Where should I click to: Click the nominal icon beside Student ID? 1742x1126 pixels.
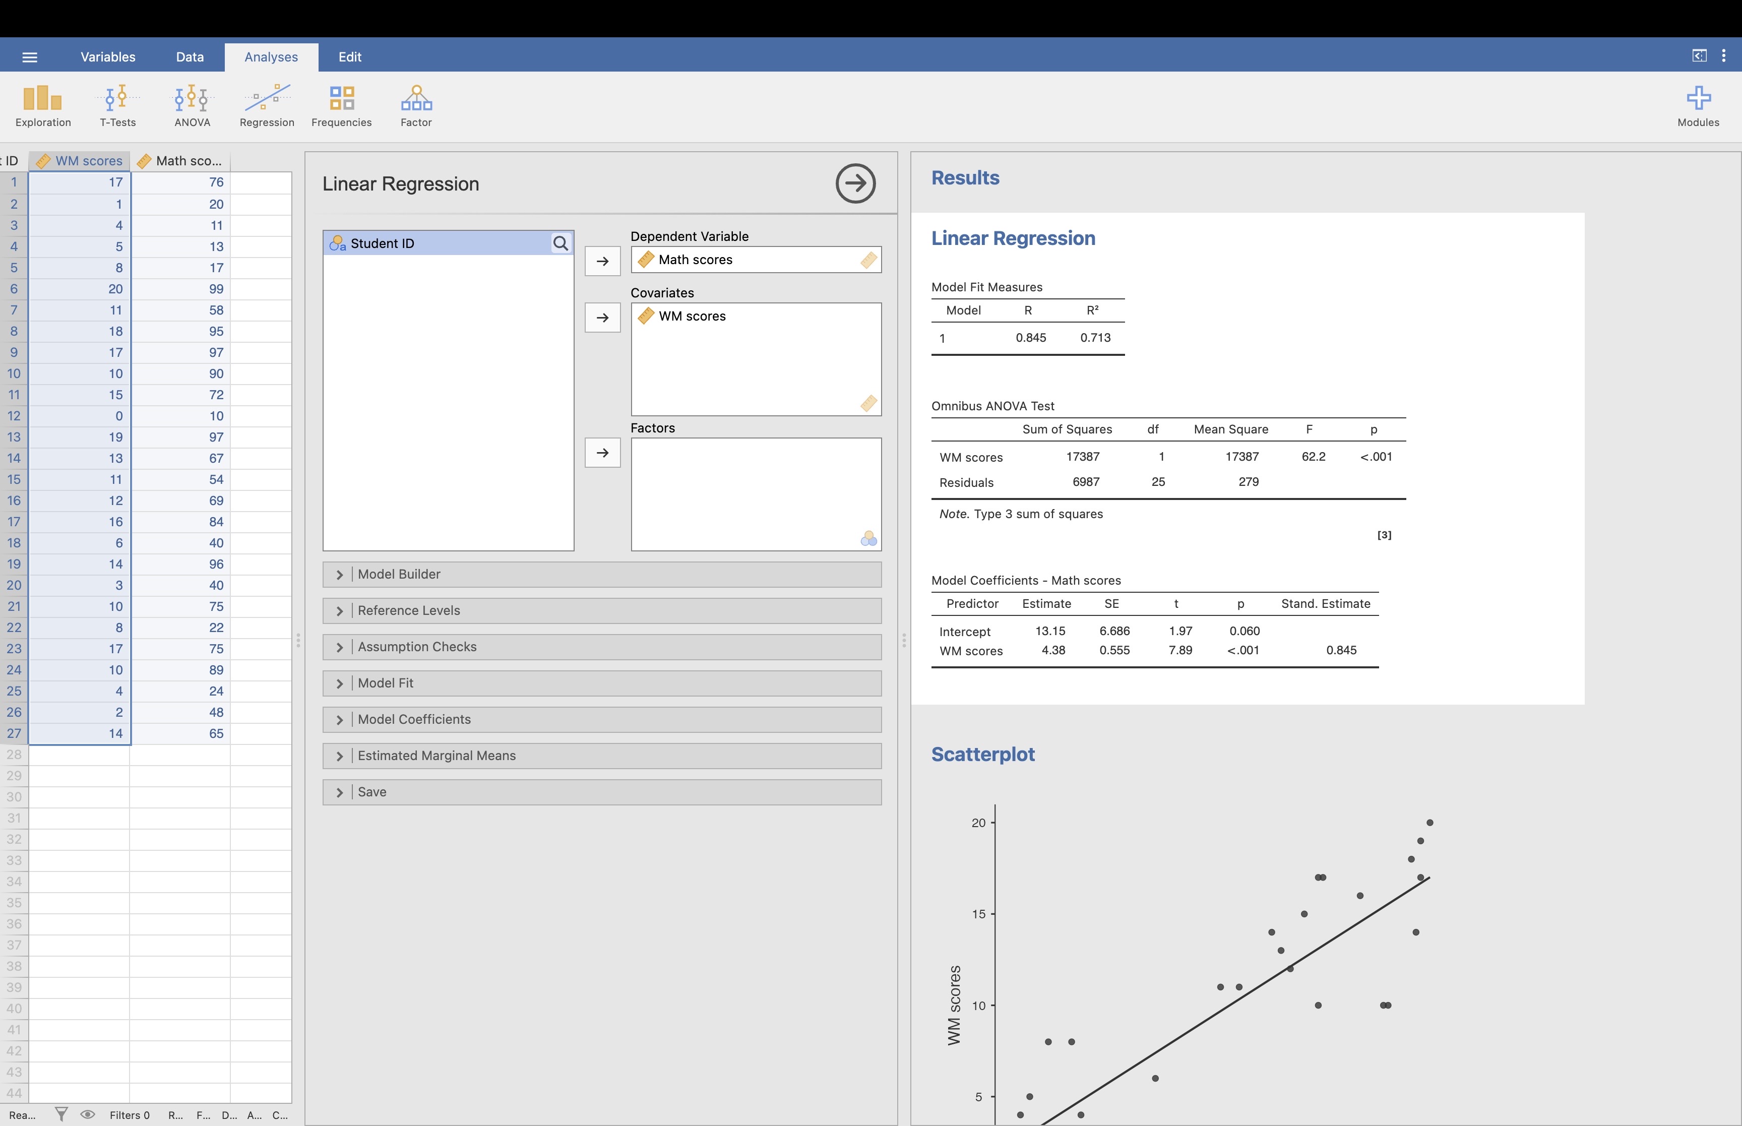click(x=337, y=243)
